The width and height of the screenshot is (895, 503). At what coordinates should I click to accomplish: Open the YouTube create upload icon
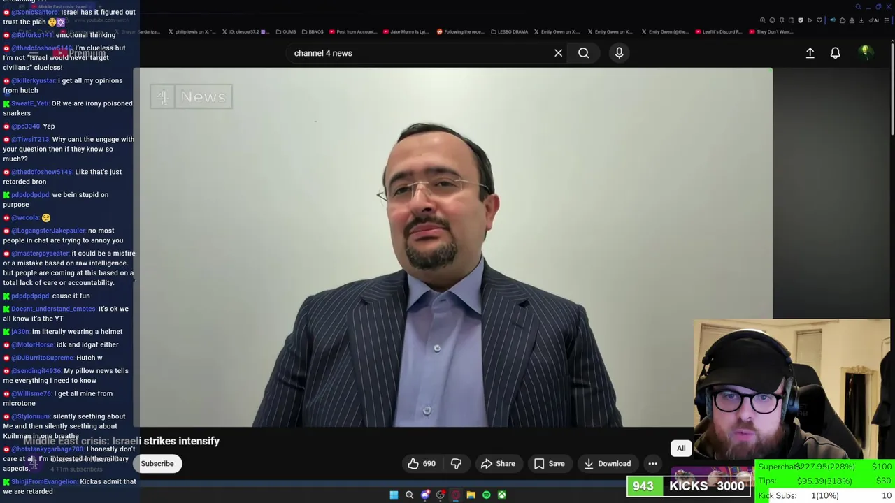click(810, 53)
